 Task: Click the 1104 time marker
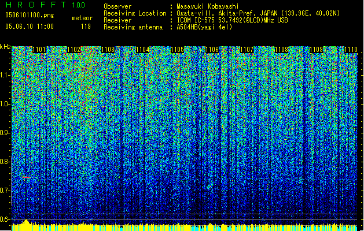[143, 50]
